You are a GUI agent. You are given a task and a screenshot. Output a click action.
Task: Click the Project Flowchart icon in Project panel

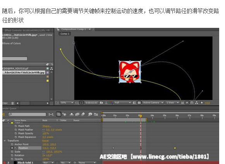[x=52, y=69]
